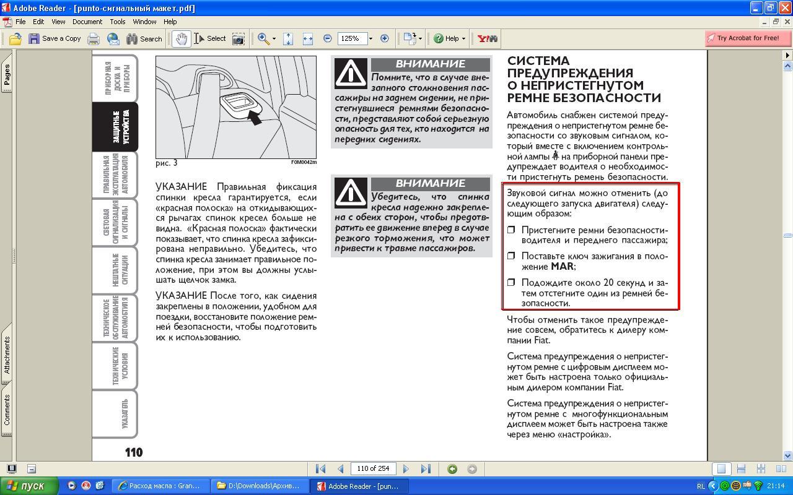
Task: Expand the Help dropdown in toolbar
Action: coord(463,38)
